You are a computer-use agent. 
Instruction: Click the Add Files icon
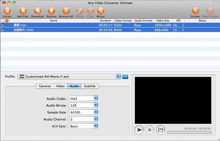(23, 11)
